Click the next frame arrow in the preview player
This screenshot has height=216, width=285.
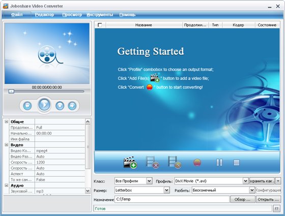click(72, 106)
